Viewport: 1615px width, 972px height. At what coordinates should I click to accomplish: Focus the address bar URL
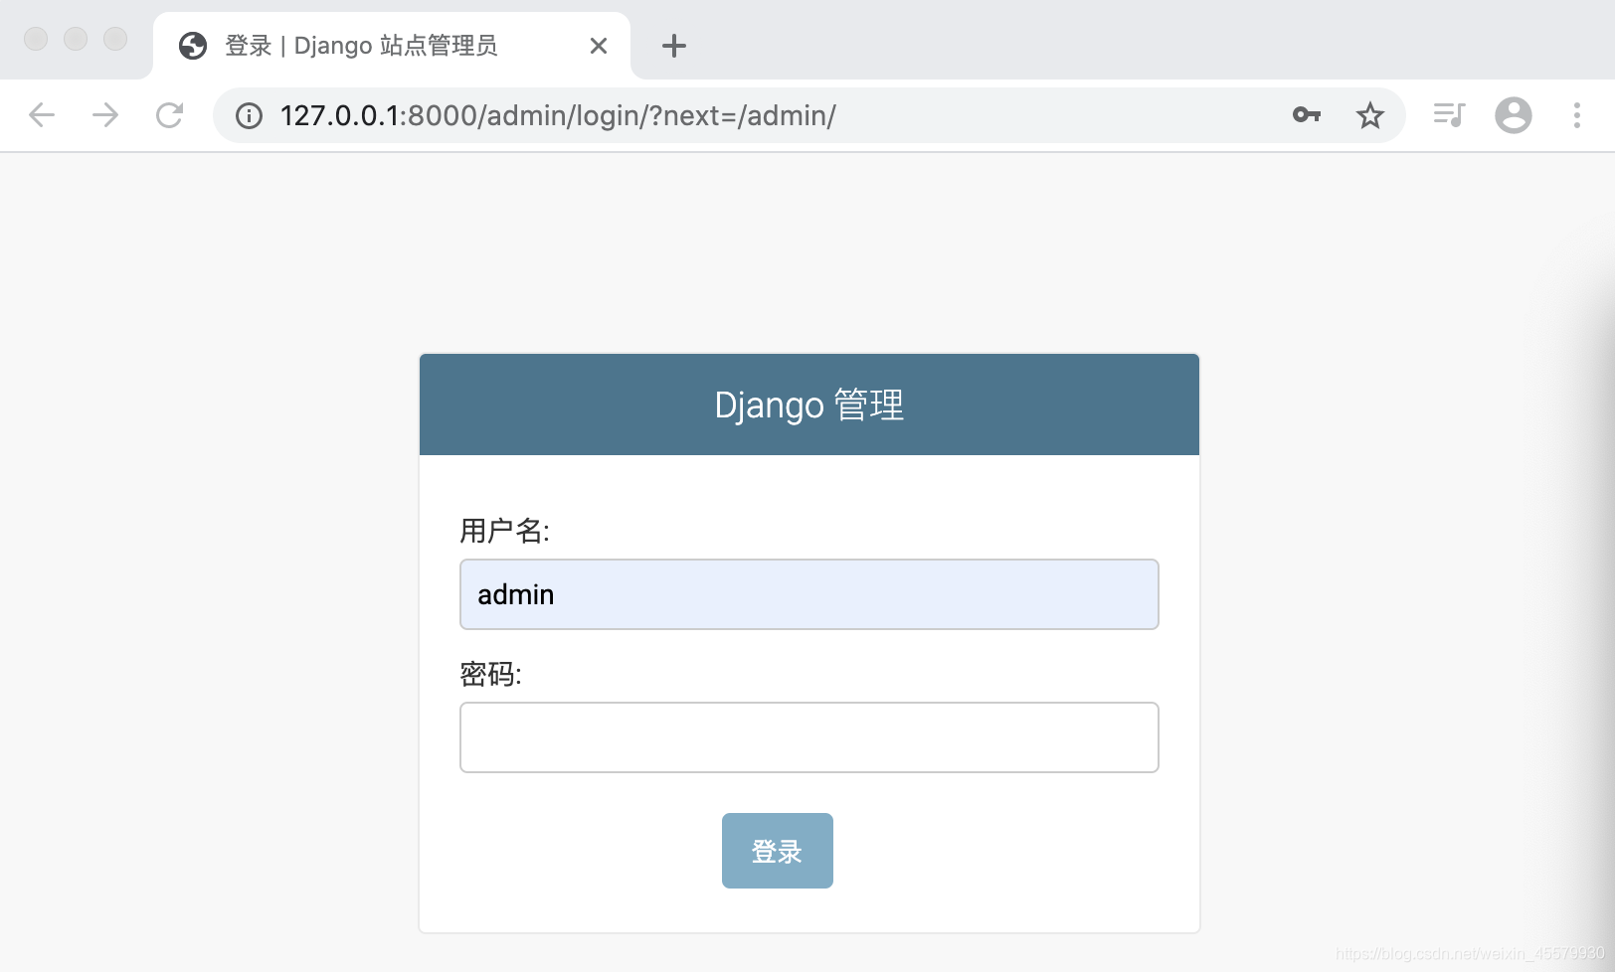[x=558, y=116]
